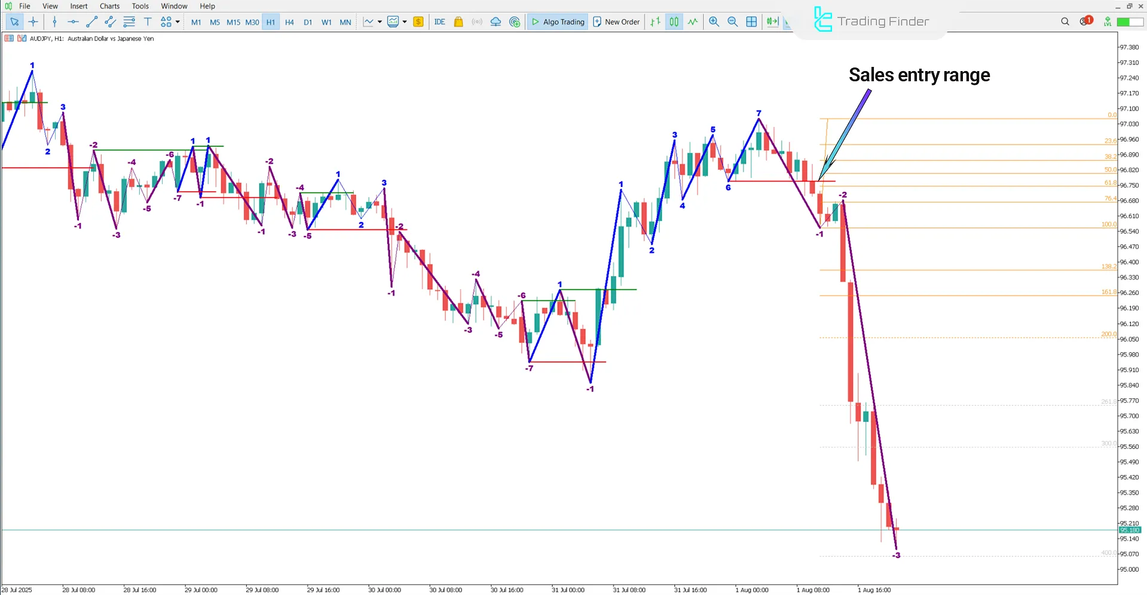This screenshot has width=1147, height=595.
Task: Select the Text label tool
Action: (148, 22)
